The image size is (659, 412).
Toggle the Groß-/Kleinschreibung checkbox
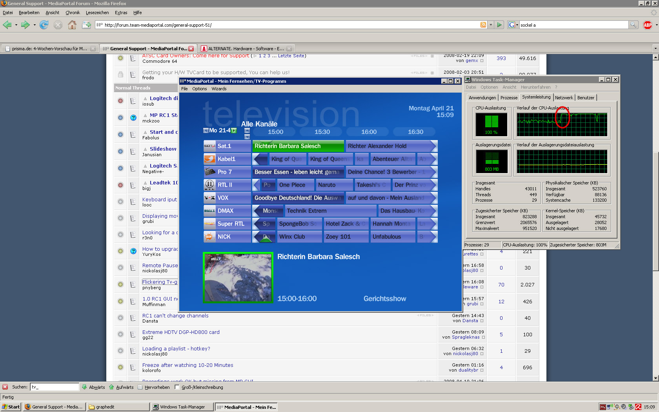pyautogui.click(x=177, y=387)
